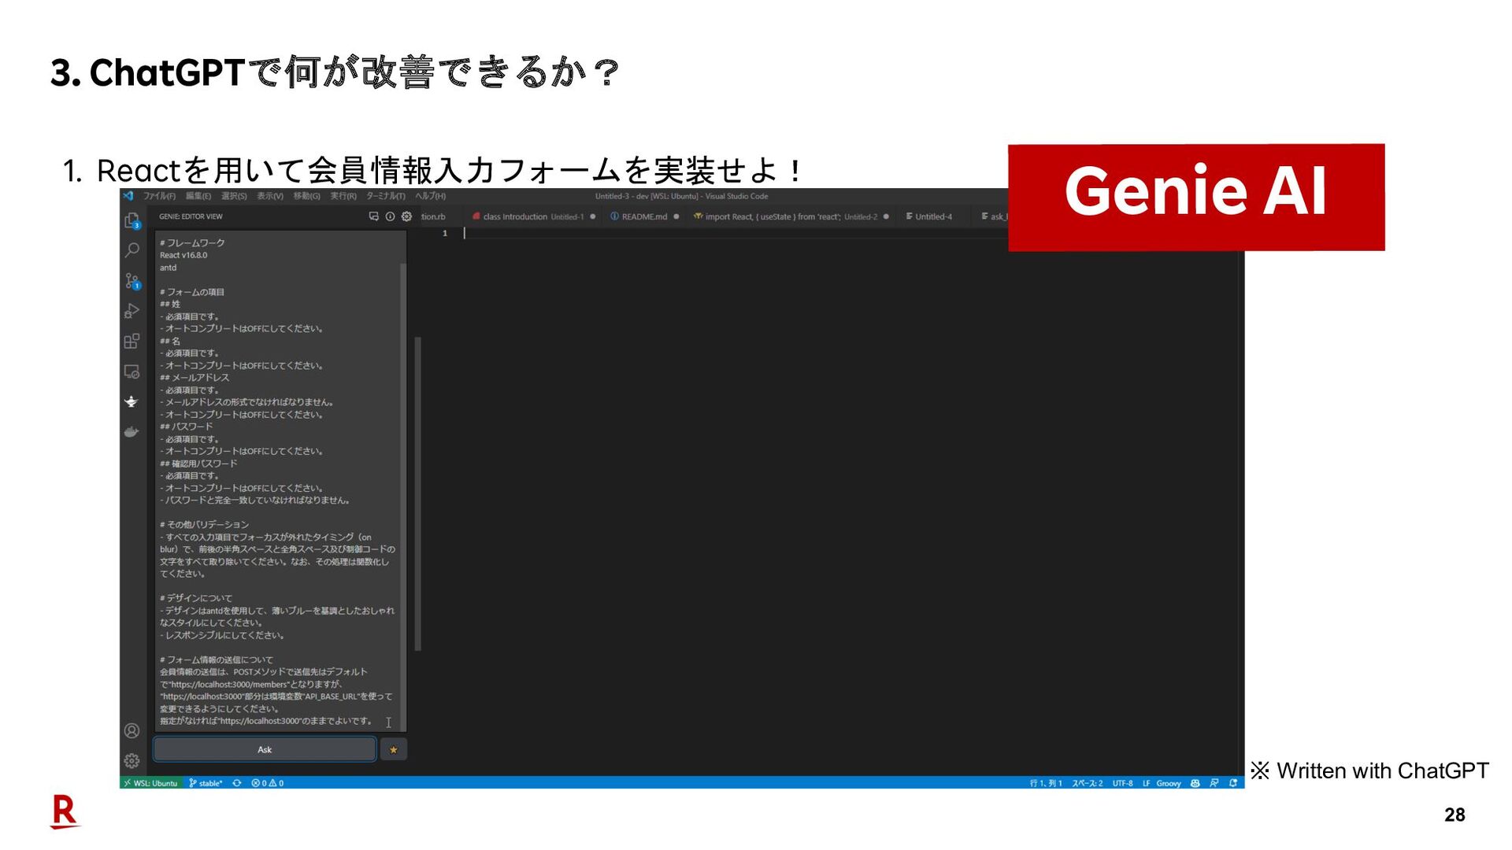
Task: Open the UTF-8 encoding selector
Action: (x=1122, y=783)
